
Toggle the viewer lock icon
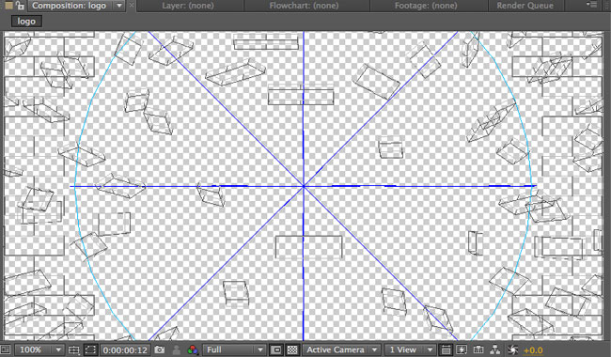coord(21,6)
